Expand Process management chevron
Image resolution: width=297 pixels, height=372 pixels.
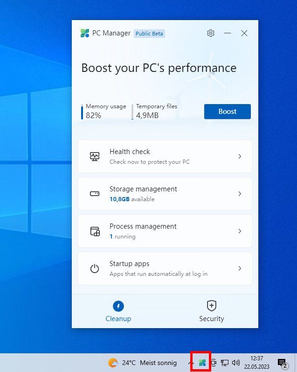click(x=240, y=231)
